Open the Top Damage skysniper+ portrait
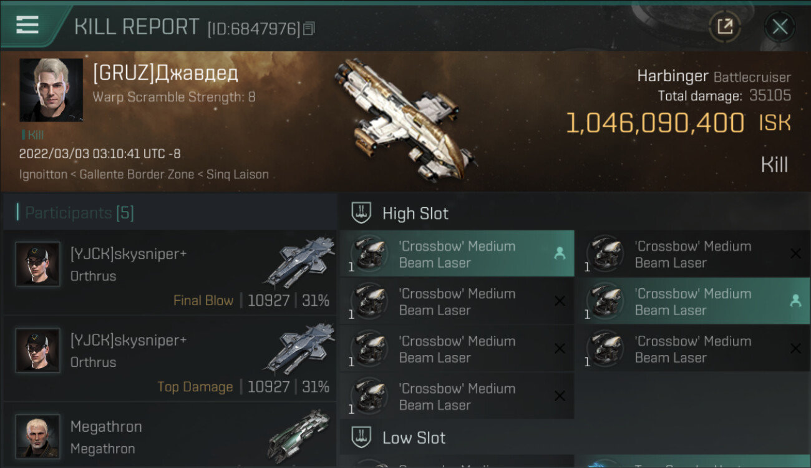Image resolution: width=811 pixels, height=468 pixels. 37,350
